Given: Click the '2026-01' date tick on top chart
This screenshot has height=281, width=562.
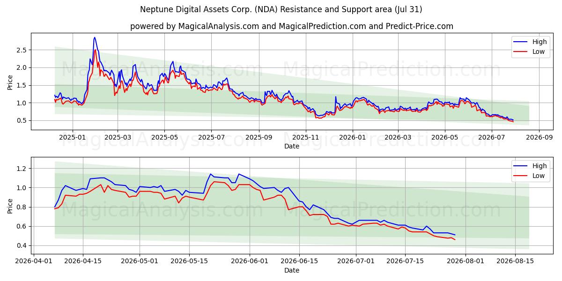Looking at the screenshot, I should [x=352, y=137].
